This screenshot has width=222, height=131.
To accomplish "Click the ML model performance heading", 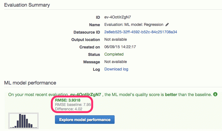I will (30, 83).
